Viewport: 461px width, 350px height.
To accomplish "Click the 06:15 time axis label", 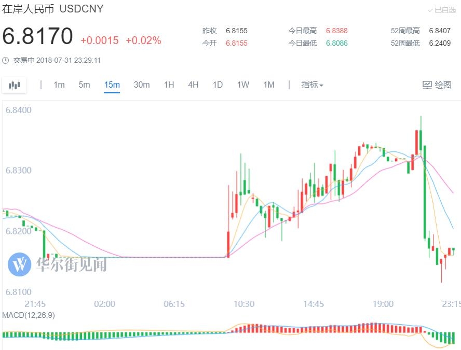I will tap(174, 304).
